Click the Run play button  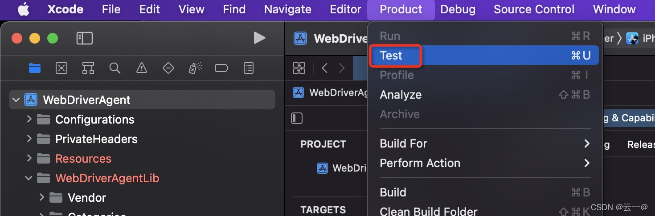coord(259,38)
